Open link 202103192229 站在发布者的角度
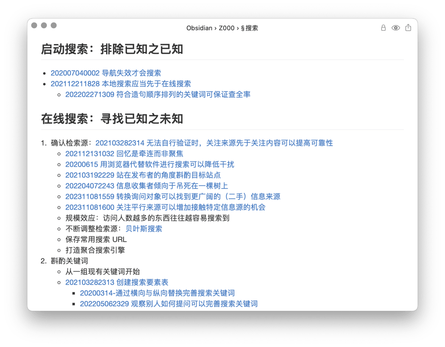445x347 pixels. [x=143, y=175]
